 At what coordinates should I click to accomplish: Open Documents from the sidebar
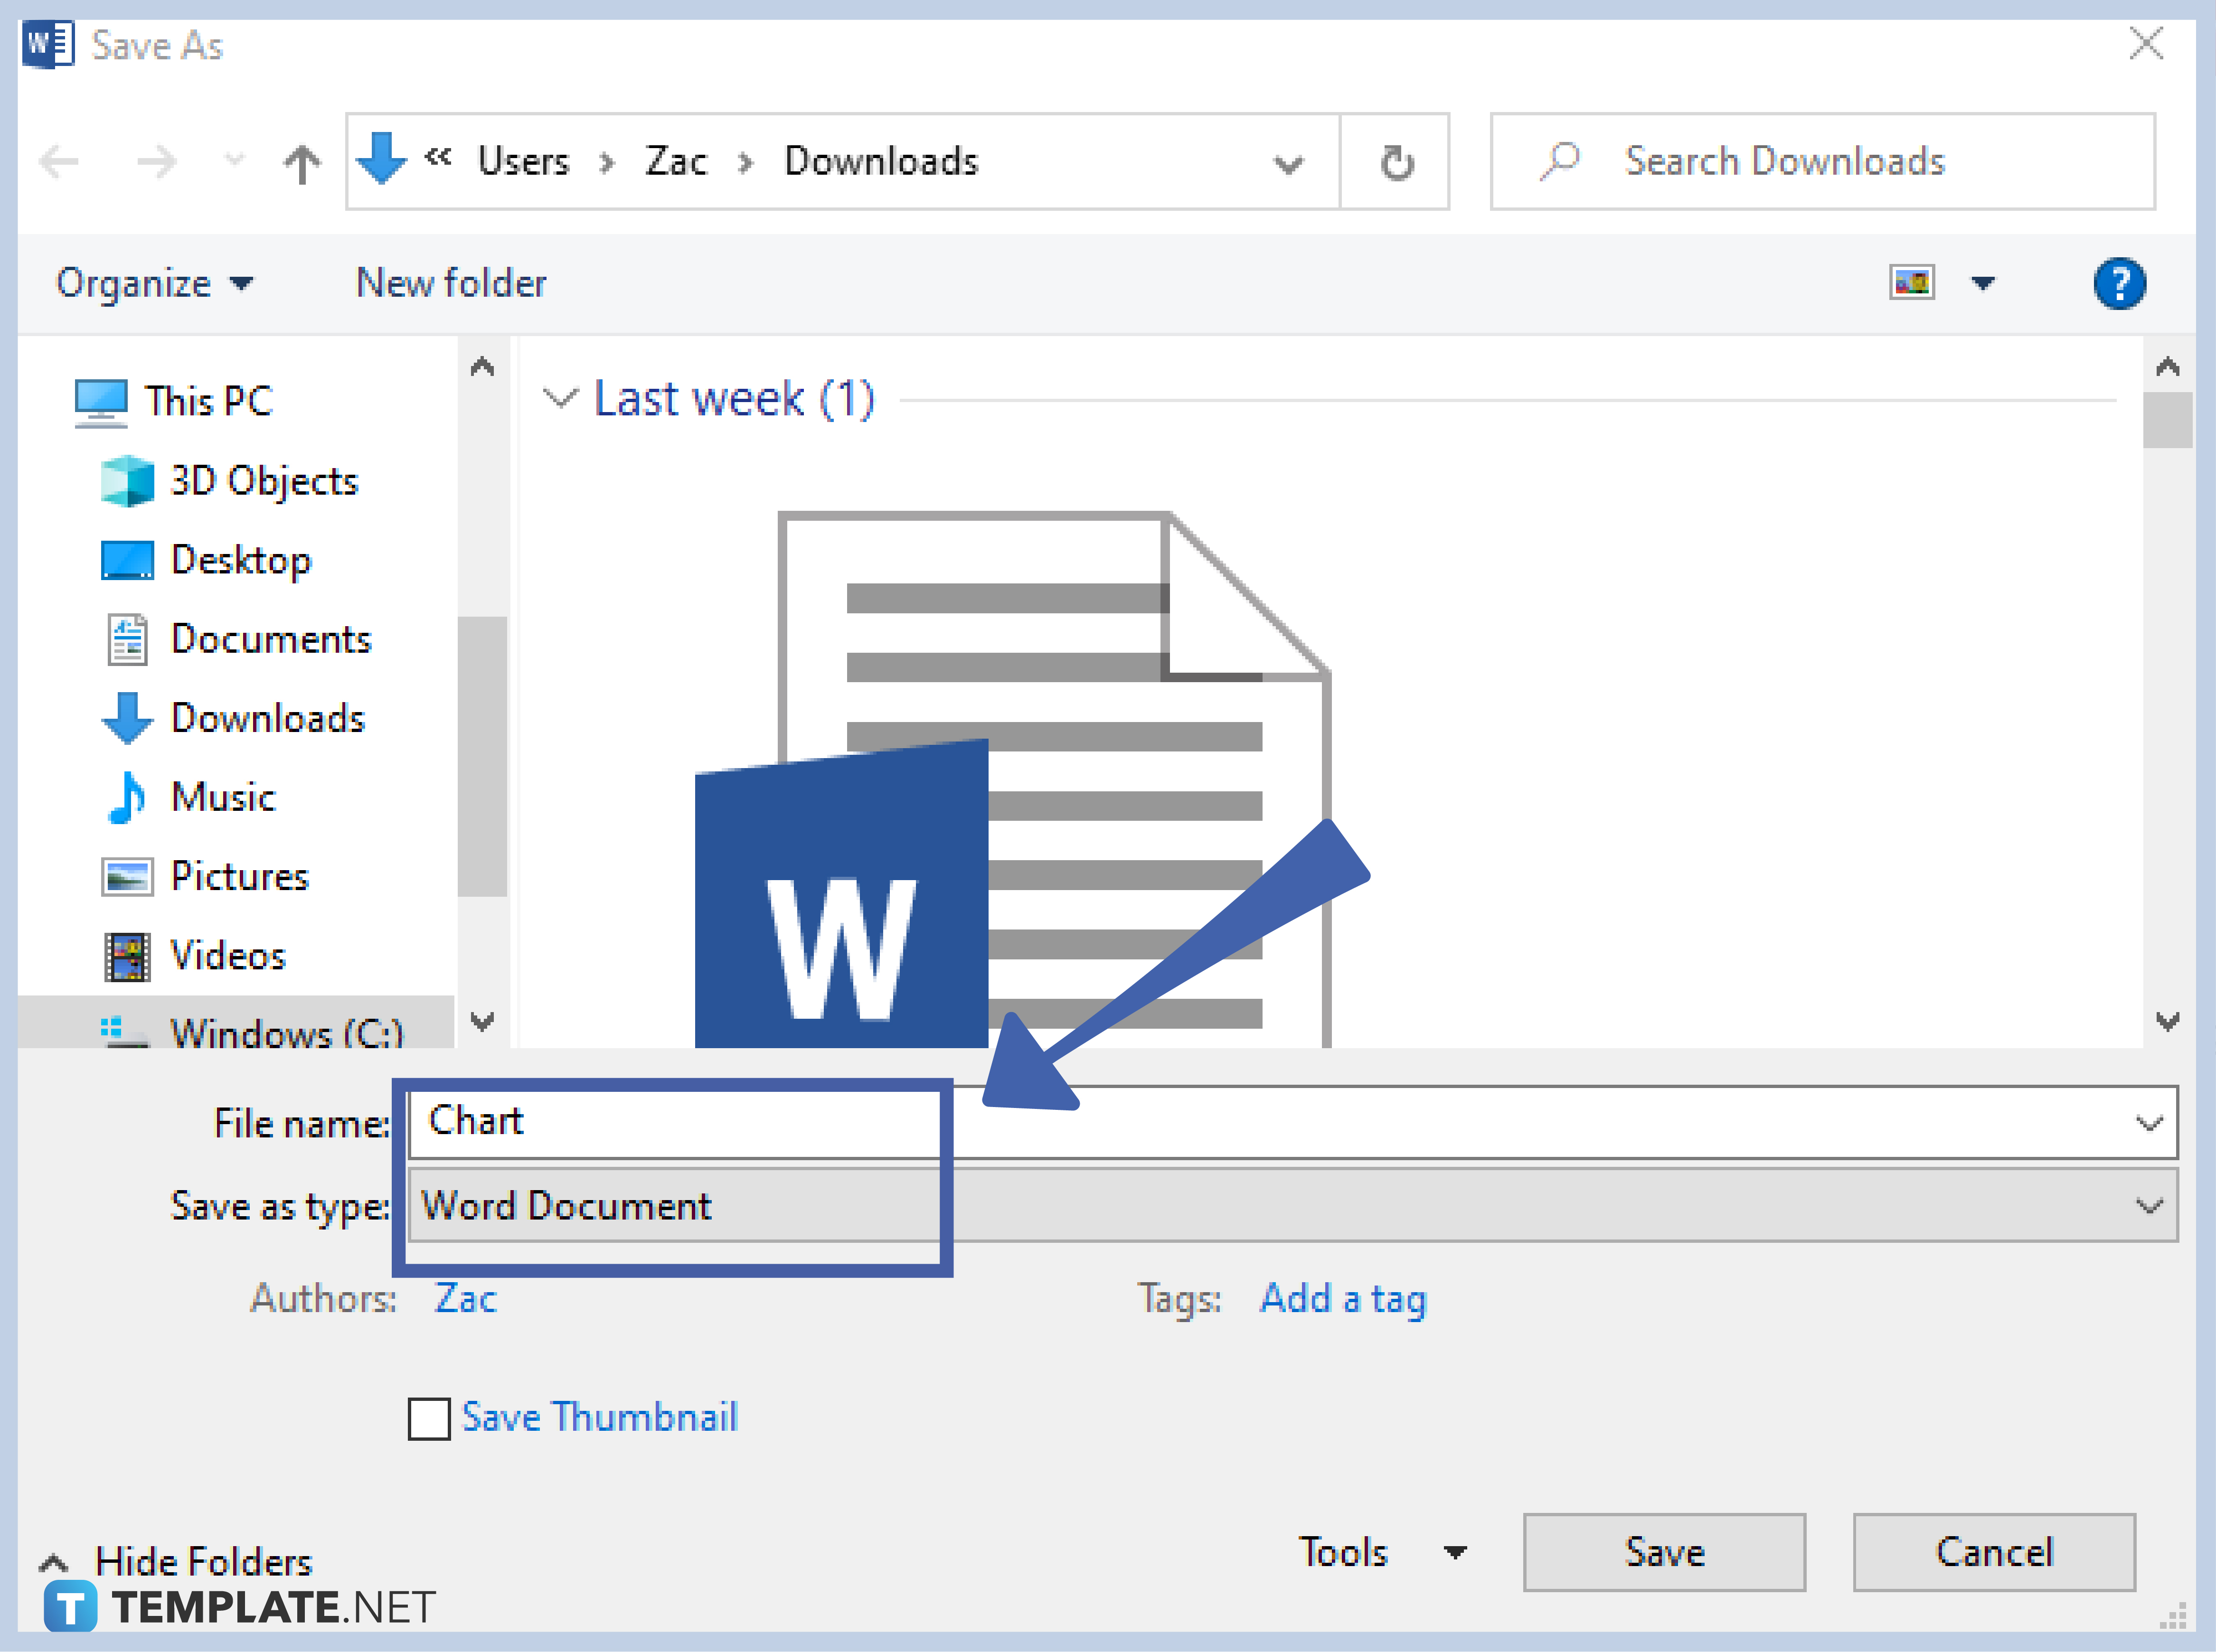tap(271, 639)
